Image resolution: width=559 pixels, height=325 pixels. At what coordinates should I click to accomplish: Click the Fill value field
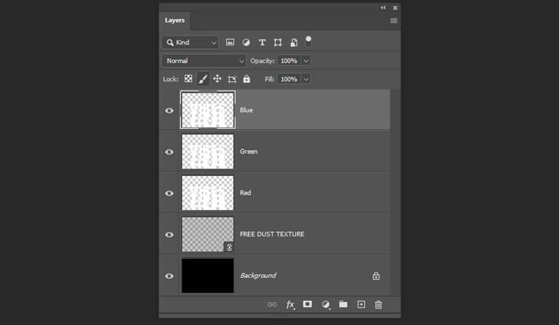click(x=289, y=79)
